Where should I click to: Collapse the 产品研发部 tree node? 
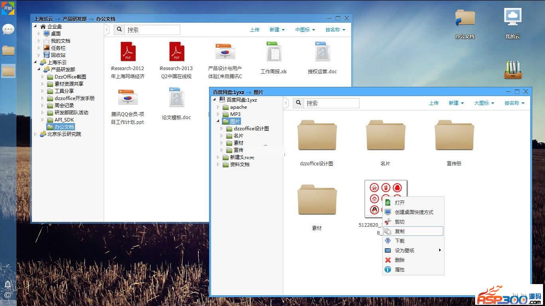(x=39, y=69)
